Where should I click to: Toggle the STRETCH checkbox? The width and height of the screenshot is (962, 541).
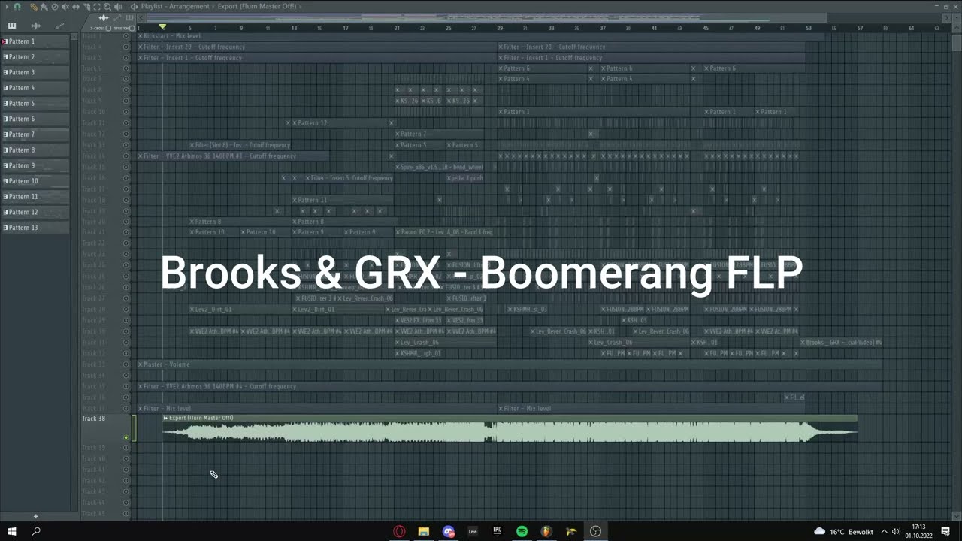pos(132,29)
